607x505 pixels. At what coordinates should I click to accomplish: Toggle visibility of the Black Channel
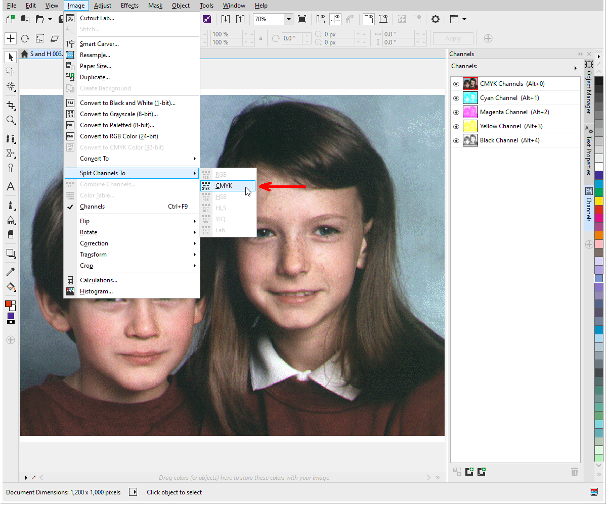pyautogui.click(x=456, y=140)
